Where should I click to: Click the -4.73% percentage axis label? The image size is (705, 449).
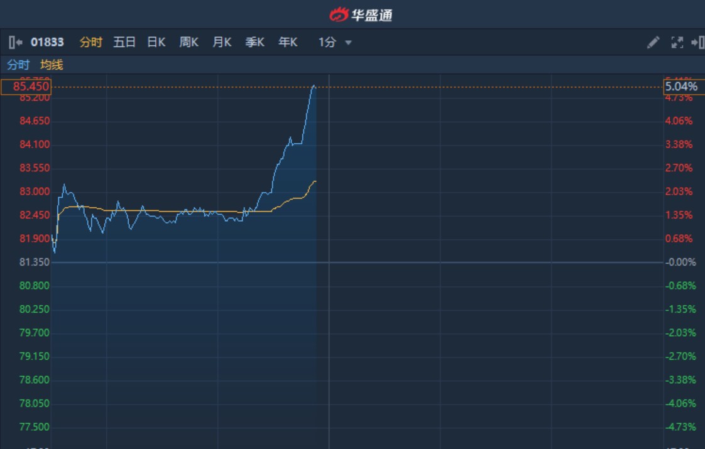pos(680,427)
